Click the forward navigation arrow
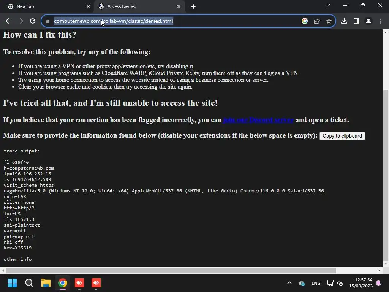389x292 pixels. (21, 21)
